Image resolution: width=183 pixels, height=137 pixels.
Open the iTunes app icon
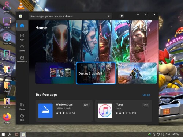coord(105,111)
